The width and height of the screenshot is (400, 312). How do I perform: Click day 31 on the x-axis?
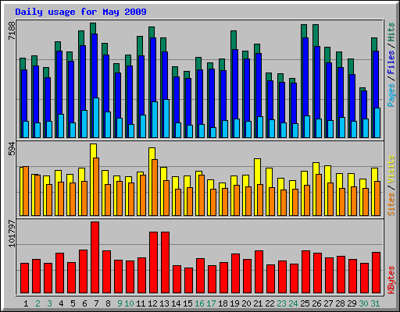point(375,303)
